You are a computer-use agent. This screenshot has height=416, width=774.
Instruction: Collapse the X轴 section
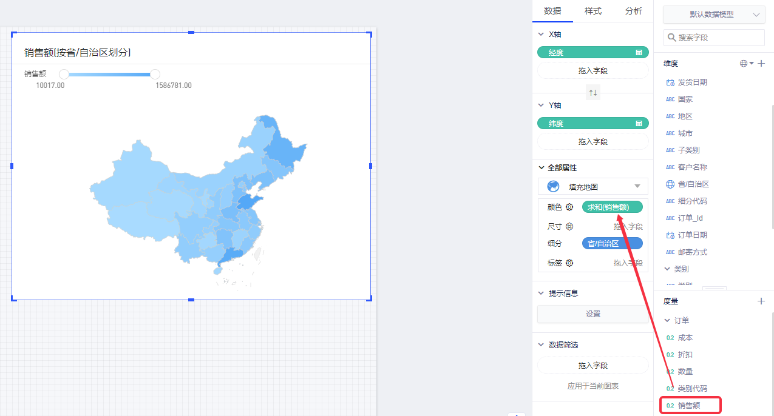click(x=541, y=35)
